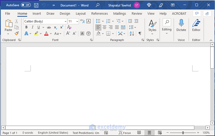
Task: Toggle Underline formatting
Action: coord(39,27)
